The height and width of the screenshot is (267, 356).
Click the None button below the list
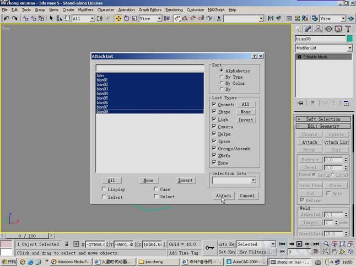coord(148,181)
